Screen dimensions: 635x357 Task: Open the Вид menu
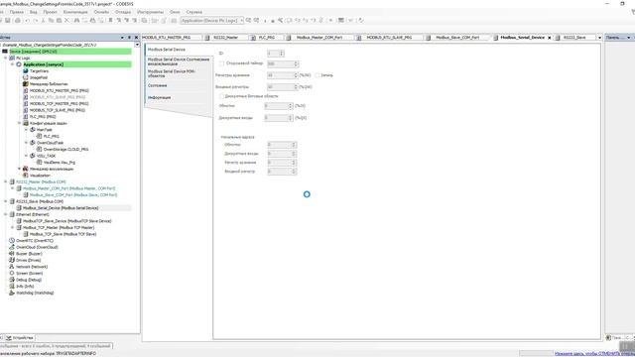tap(33, 12)
